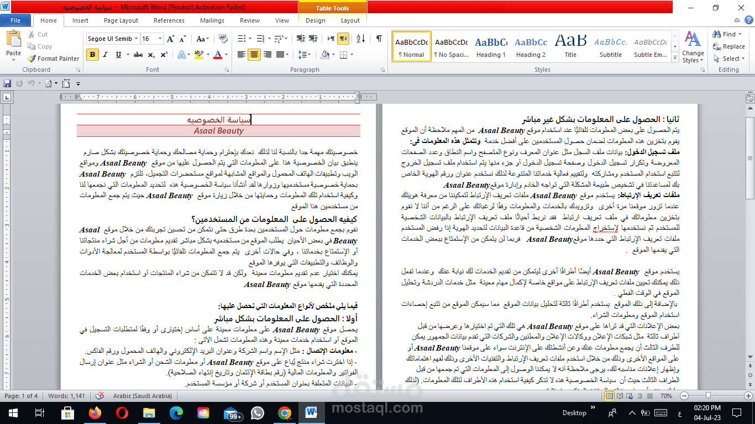Click the Grow Font icon
The width and height of the screenshot is (755, 424).
[171, 39]
